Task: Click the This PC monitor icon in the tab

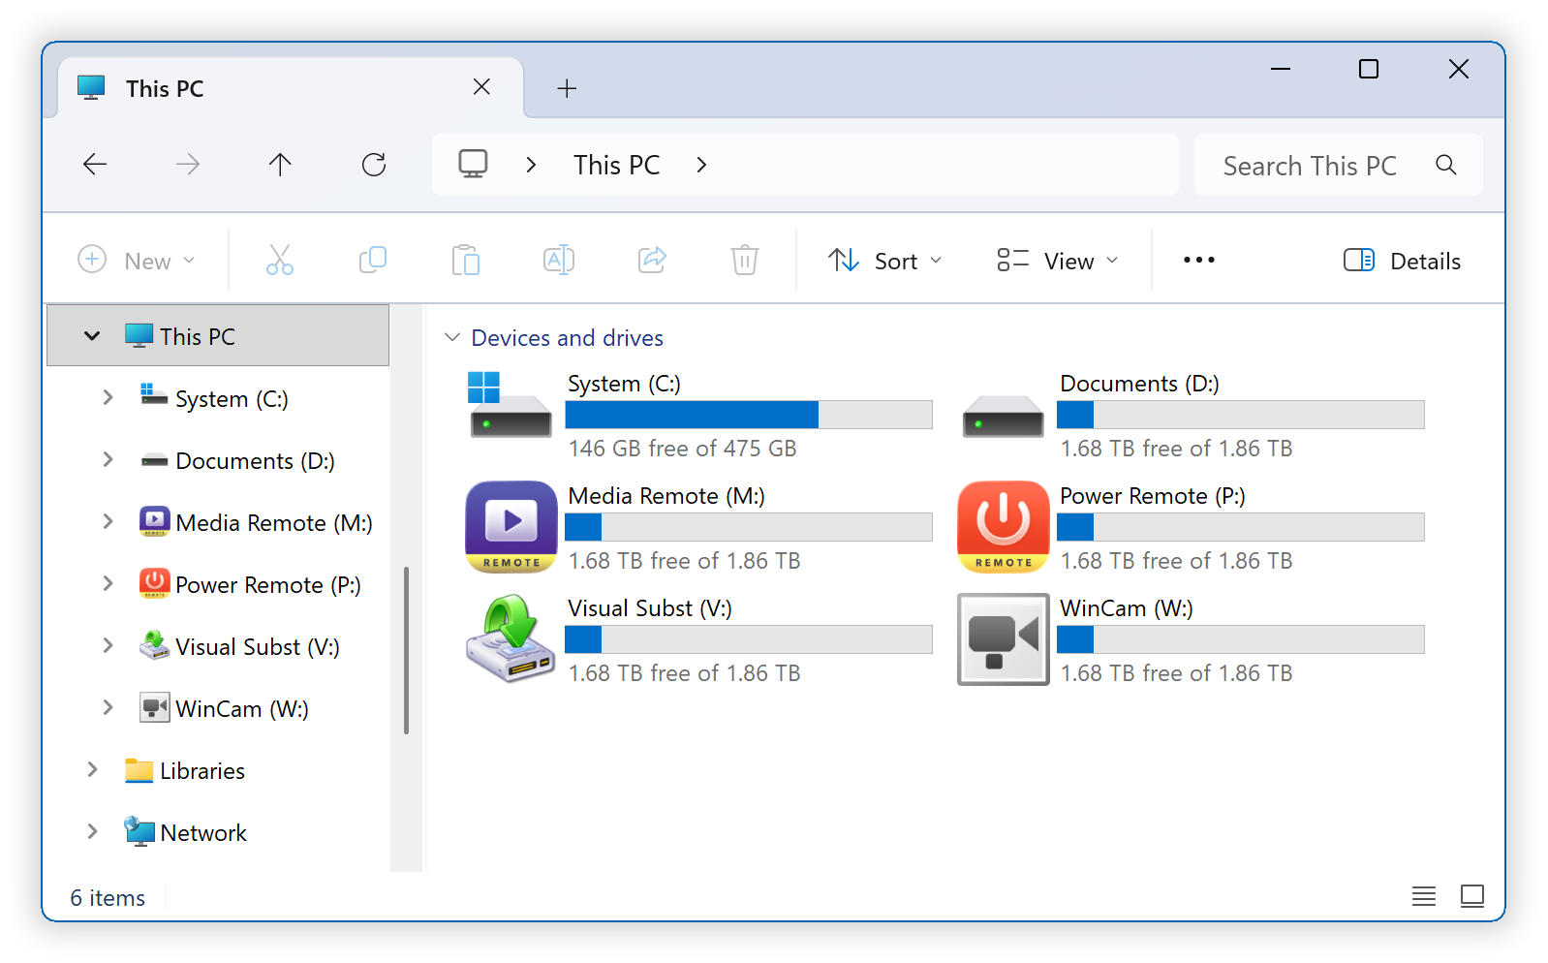Action: coord(91,88)
